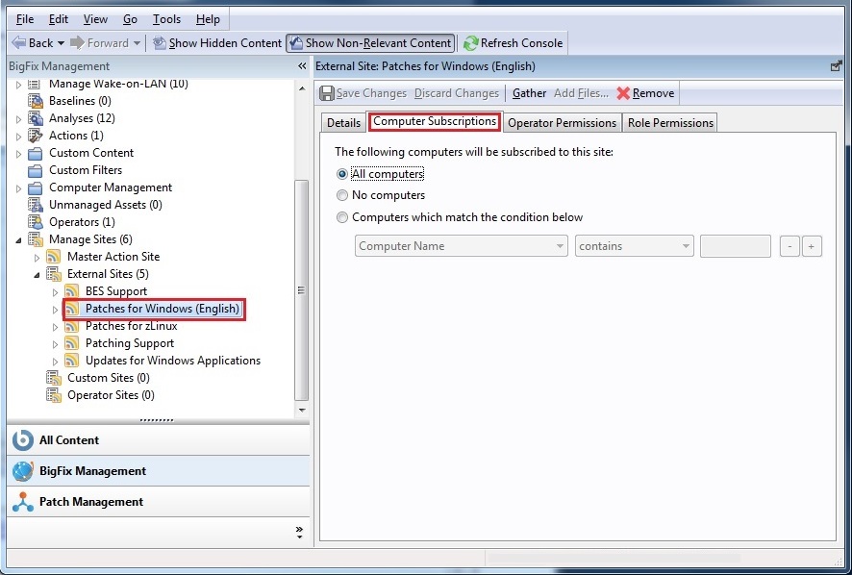Screen dimensions: 852x575
Task: Toggle Show Non-Relevant Content button
Action: [x=371, y=43]
